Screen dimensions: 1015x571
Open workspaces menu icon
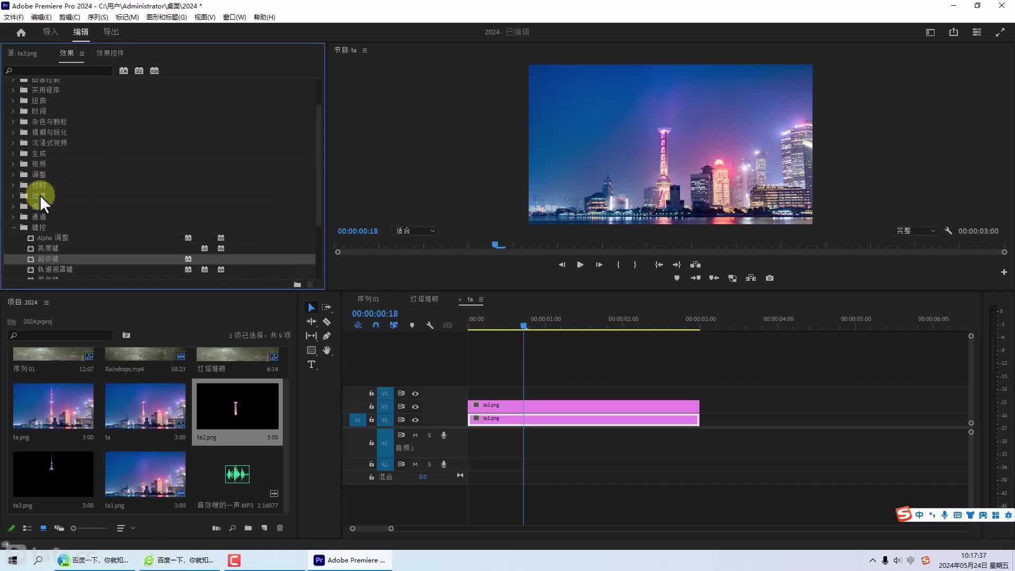click(977, 32)
